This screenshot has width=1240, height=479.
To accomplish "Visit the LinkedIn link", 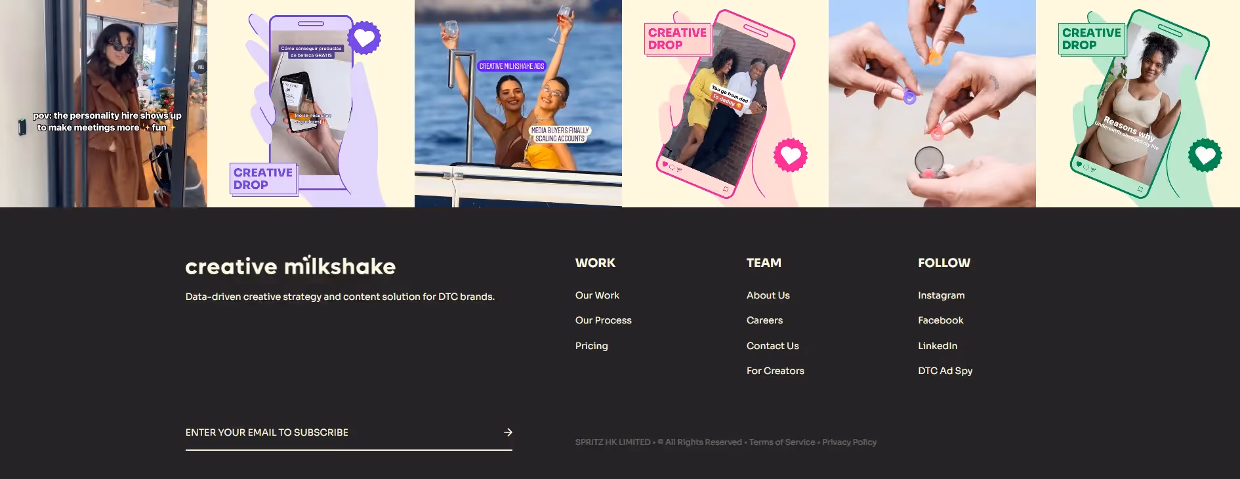I will [x=937, y=346].
